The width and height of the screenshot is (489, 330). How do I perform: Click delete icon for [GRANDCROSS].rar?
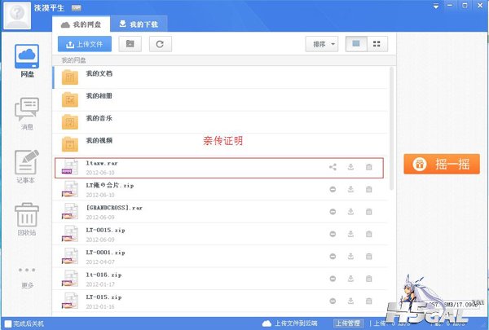[368, 212]
